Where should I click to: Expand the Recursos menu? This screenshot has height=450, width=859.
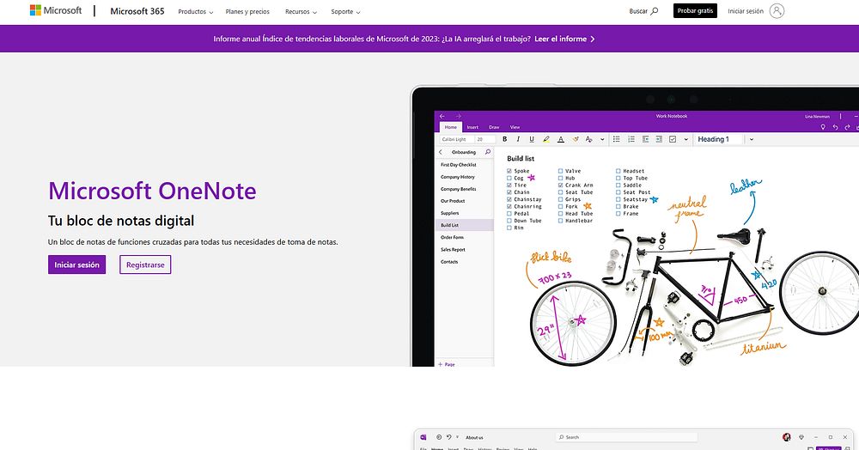click(x=301, y=11)
